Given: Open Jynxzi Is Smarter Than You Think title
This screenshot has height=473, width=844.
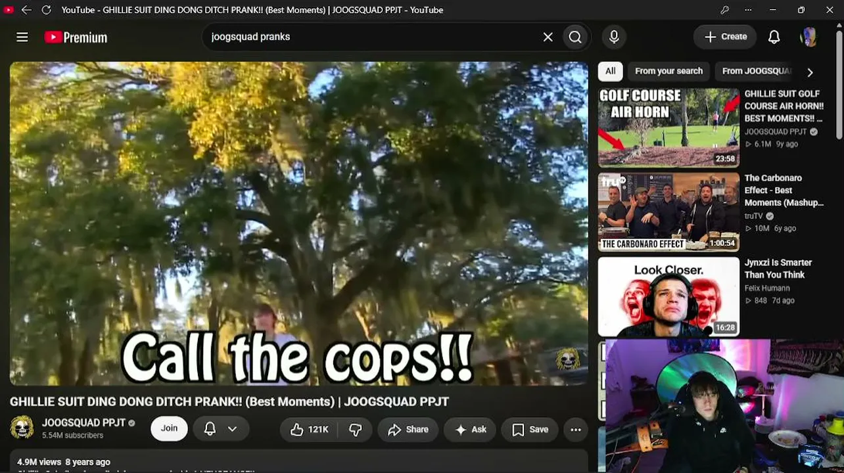Looking at the screenshot, I should [x=778, y=269].
